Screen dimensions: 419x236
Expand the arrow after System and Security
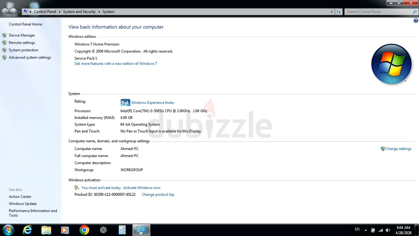pos(99,12)
